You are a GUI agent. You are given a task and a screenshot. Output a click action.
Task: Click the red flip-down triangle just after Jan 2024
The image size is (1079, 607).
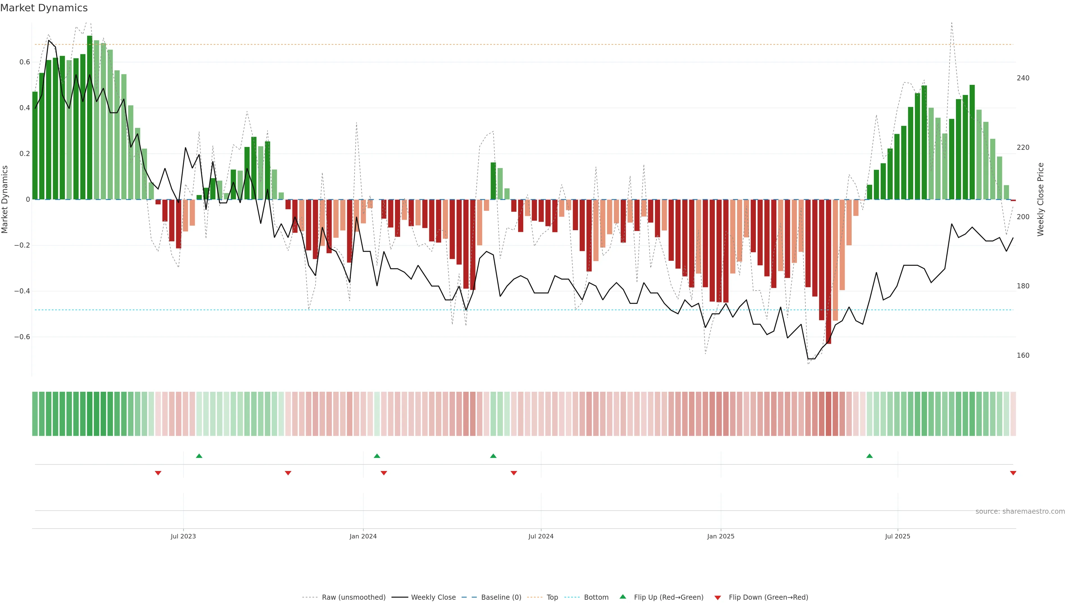(384, 473)
